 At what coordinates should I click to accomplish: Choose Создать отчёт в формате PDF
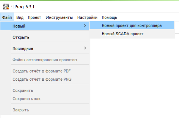pyautogui.click(x=45, y=71)
